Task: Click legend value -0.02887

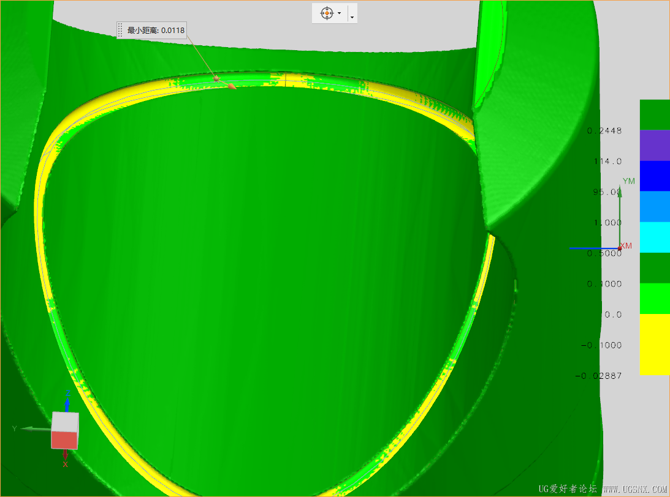Action: coord(598,376)
